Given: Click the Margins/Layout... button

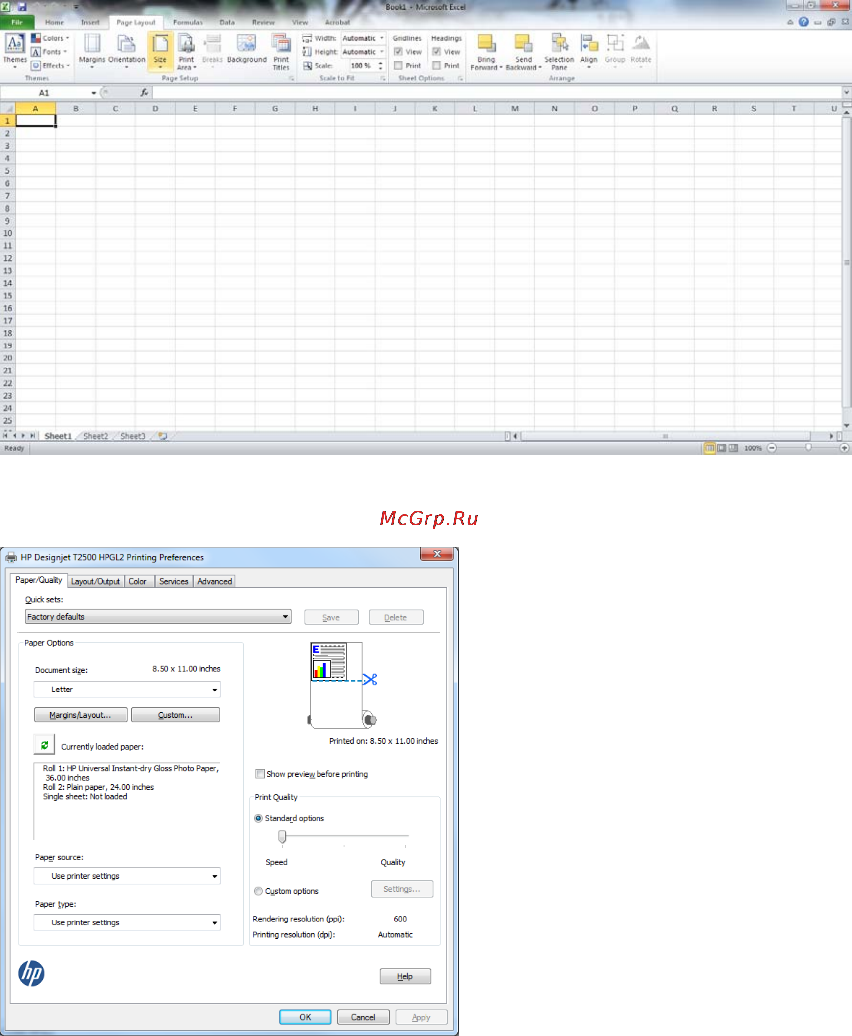Looking at the screenshot, I should [x=81, y=715].
